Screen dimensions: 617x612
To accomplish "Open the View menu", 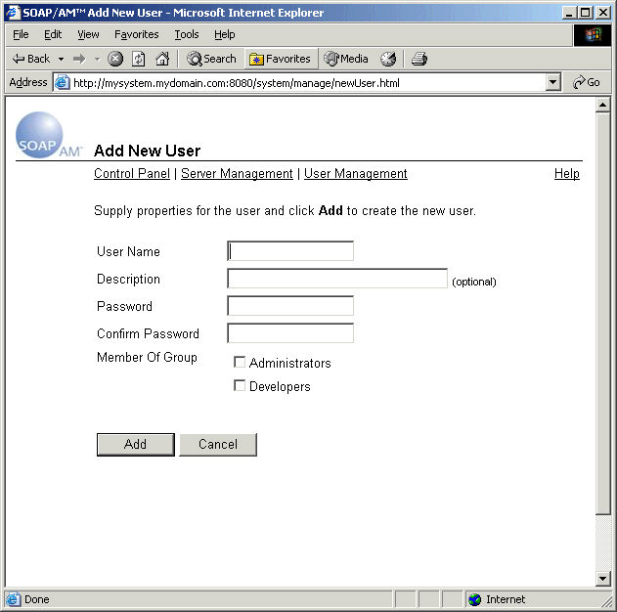I will [88, 34].
